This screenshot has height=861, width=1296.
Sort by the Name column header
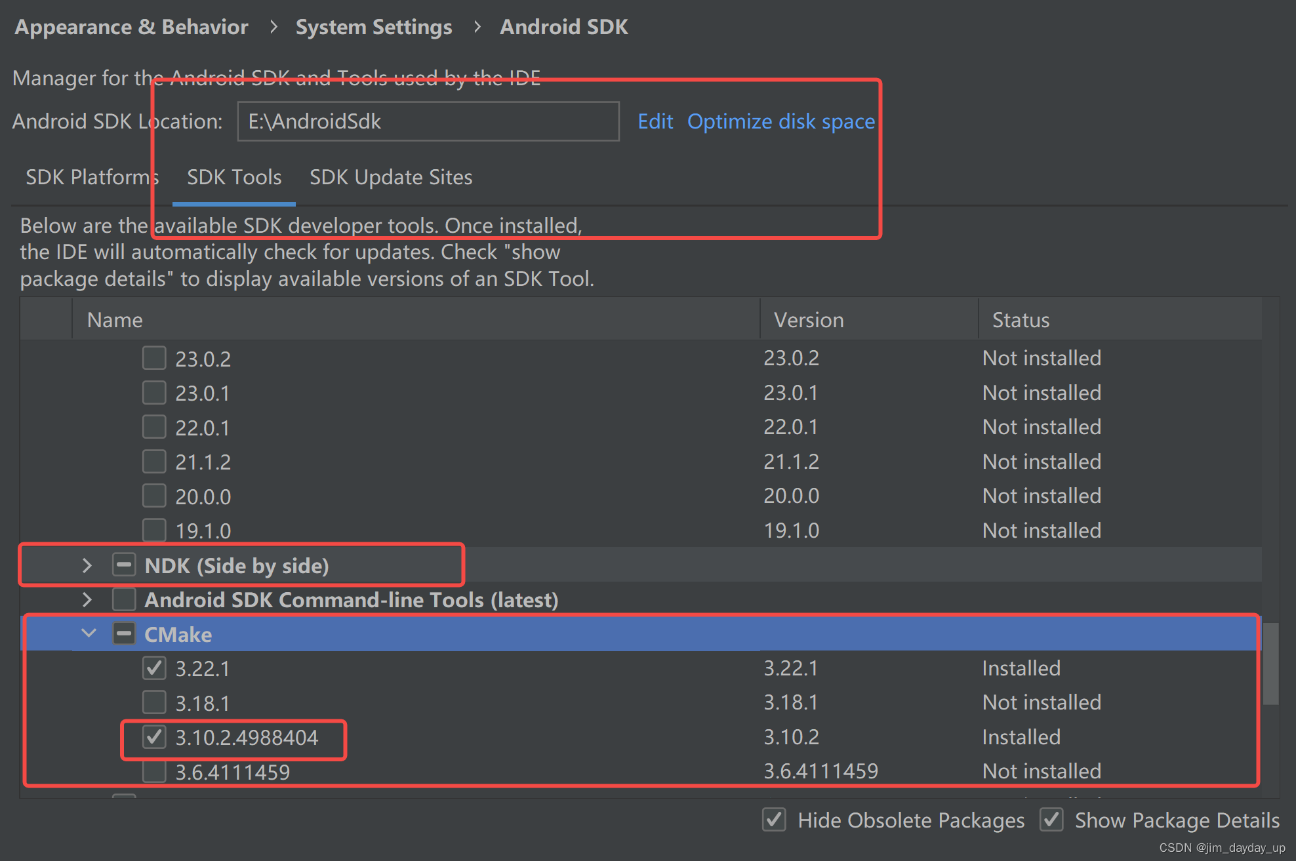tap(416, 319)
